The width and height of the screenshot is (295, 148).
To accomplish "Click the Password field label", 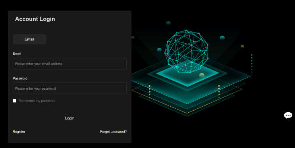I will click(20, 79).
